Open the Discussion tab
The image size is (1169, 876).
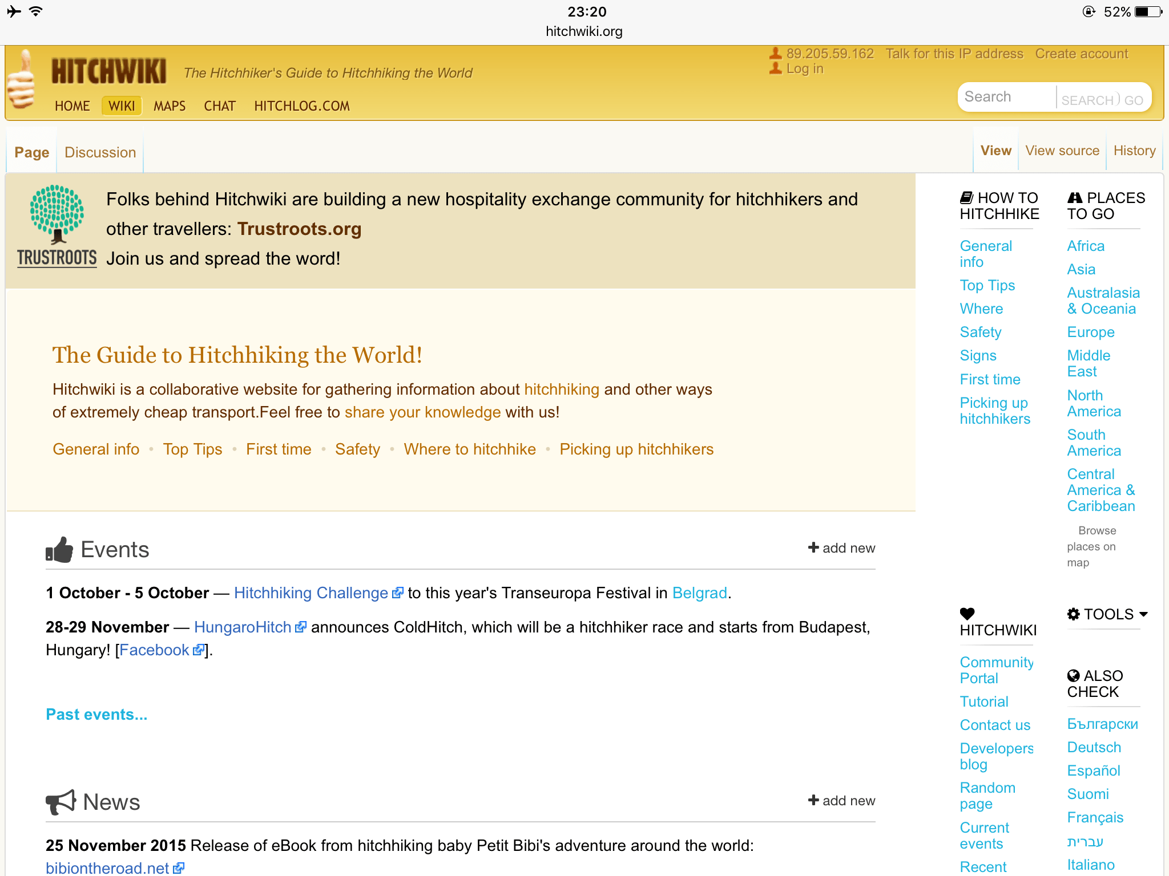pos(100,152)
